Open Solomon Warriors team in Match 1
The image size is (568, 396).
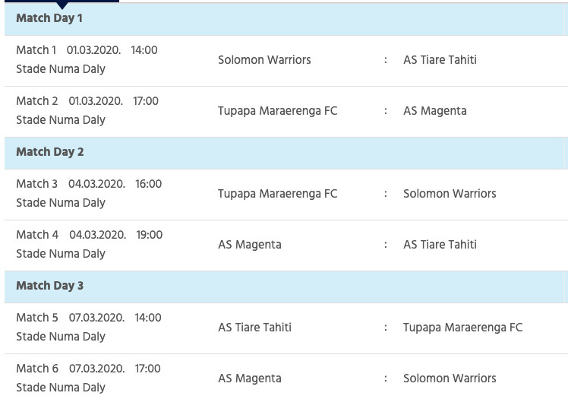pyautogui.click(x=264, y=60)
